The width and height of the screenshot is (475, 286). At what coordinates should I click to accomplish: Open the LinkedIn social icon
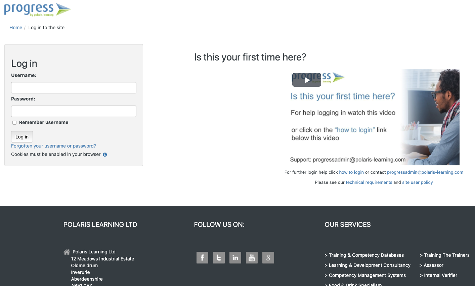235,258
